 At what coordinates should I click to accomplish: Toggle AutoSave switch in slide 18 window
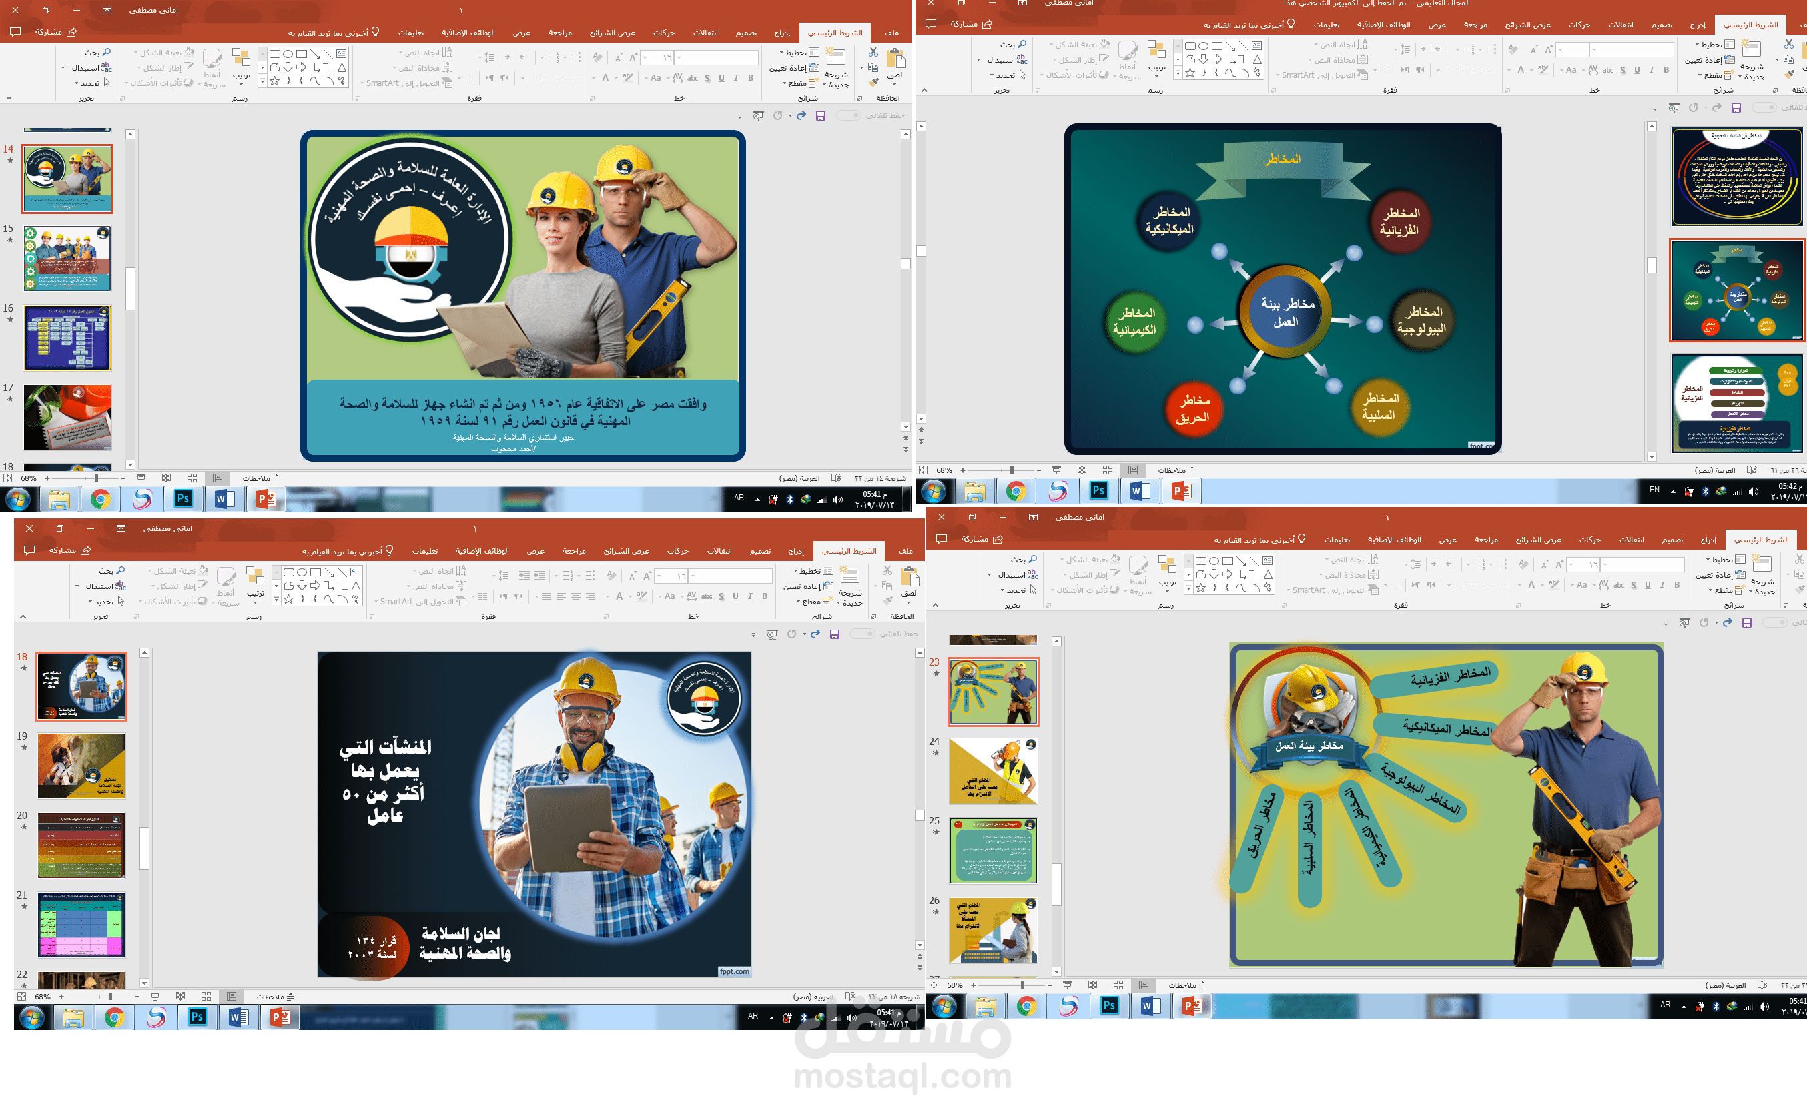[862, 634]
